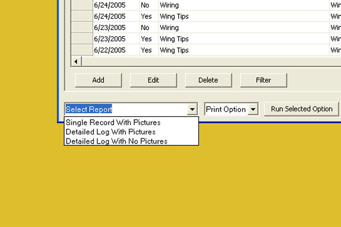Screen dimensions: 341x227
Task: Click Run Selected Option button
Action: point(301,109)
